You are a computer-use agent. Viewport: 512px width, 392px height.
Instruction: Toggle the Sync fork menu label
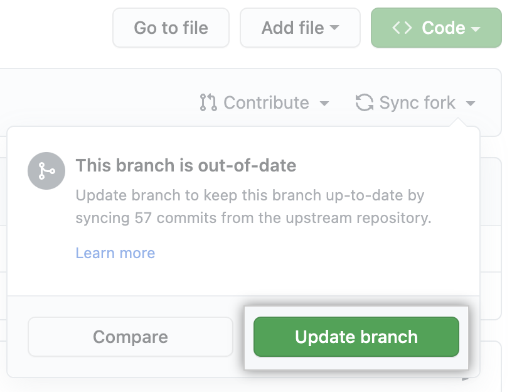pos(417,102)
